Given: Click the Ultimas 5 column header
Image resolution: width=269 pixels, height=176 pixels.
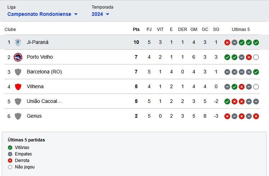Looking at the screenshot, I should click(x=241, y=30).
